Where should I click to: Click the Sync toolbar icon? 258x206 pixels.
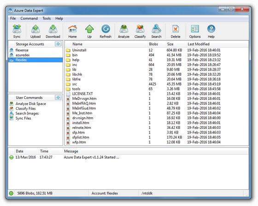click(17, 31)
